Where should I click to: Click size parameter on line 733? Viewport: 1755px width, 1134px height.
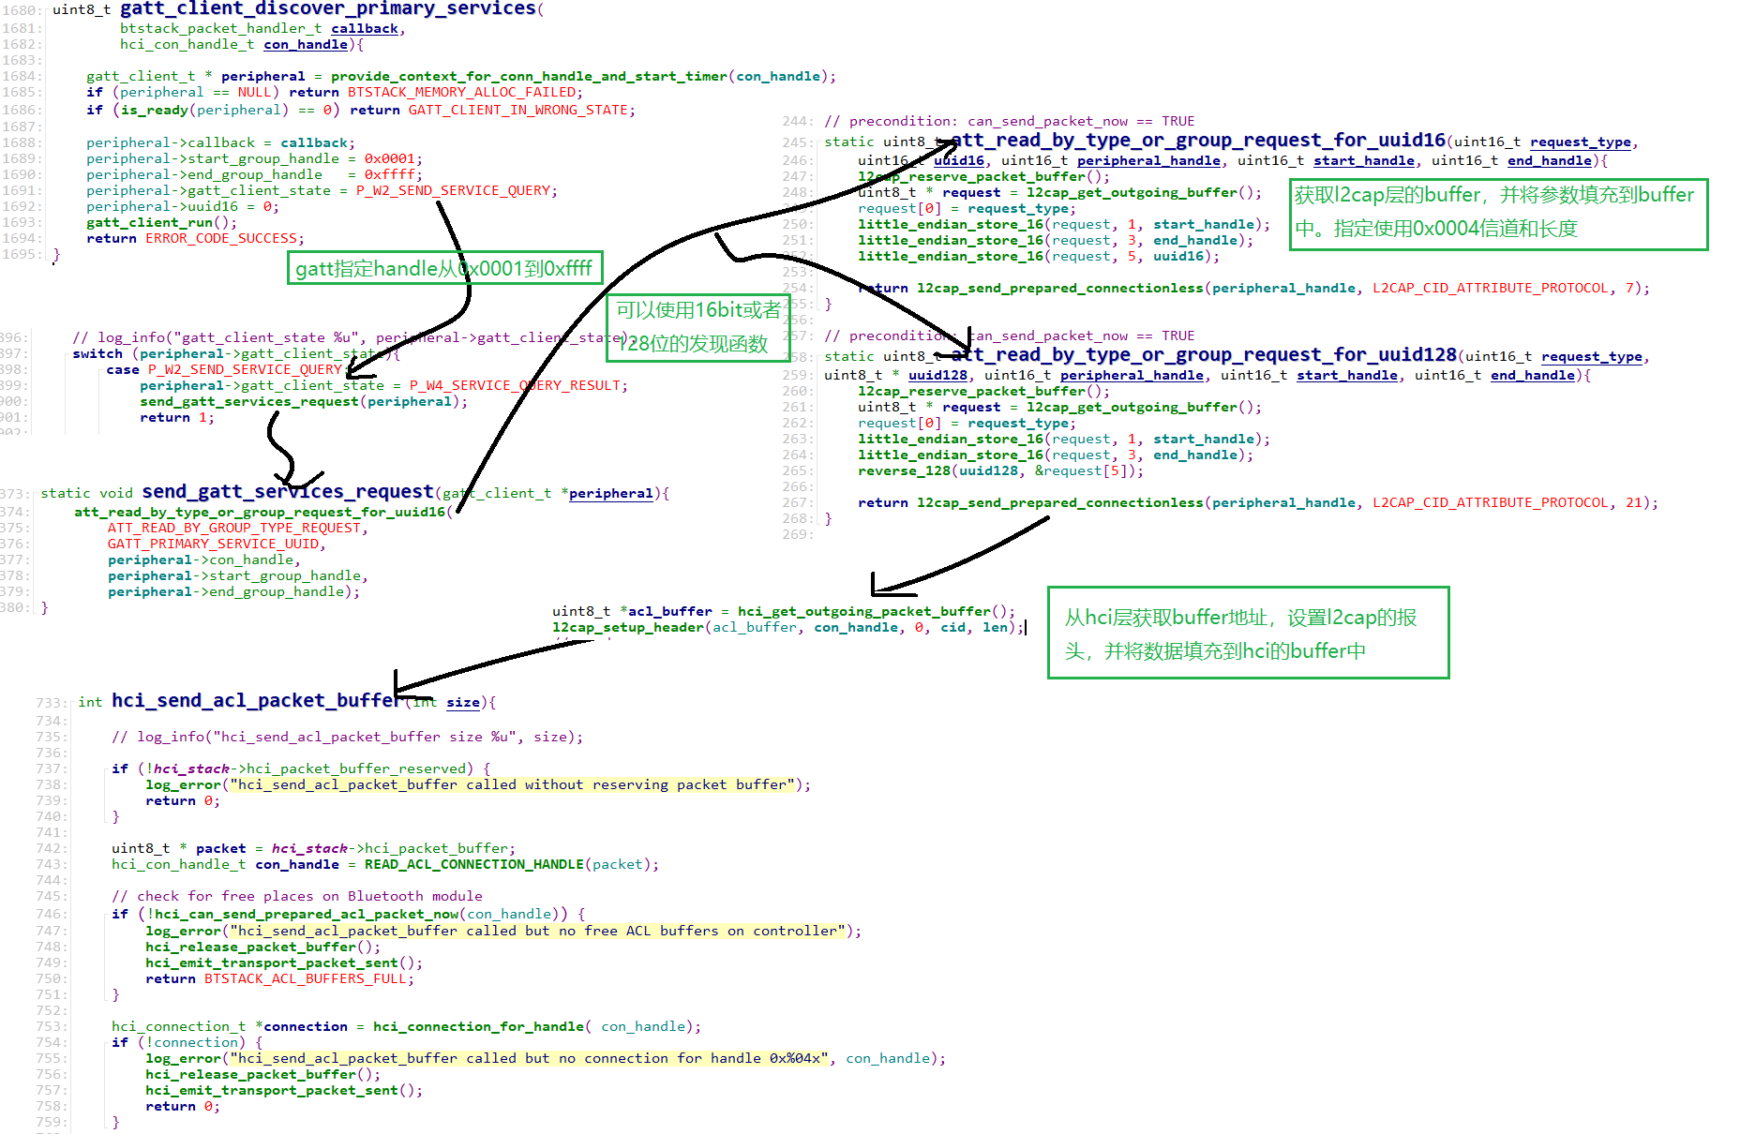click(463, 703)
